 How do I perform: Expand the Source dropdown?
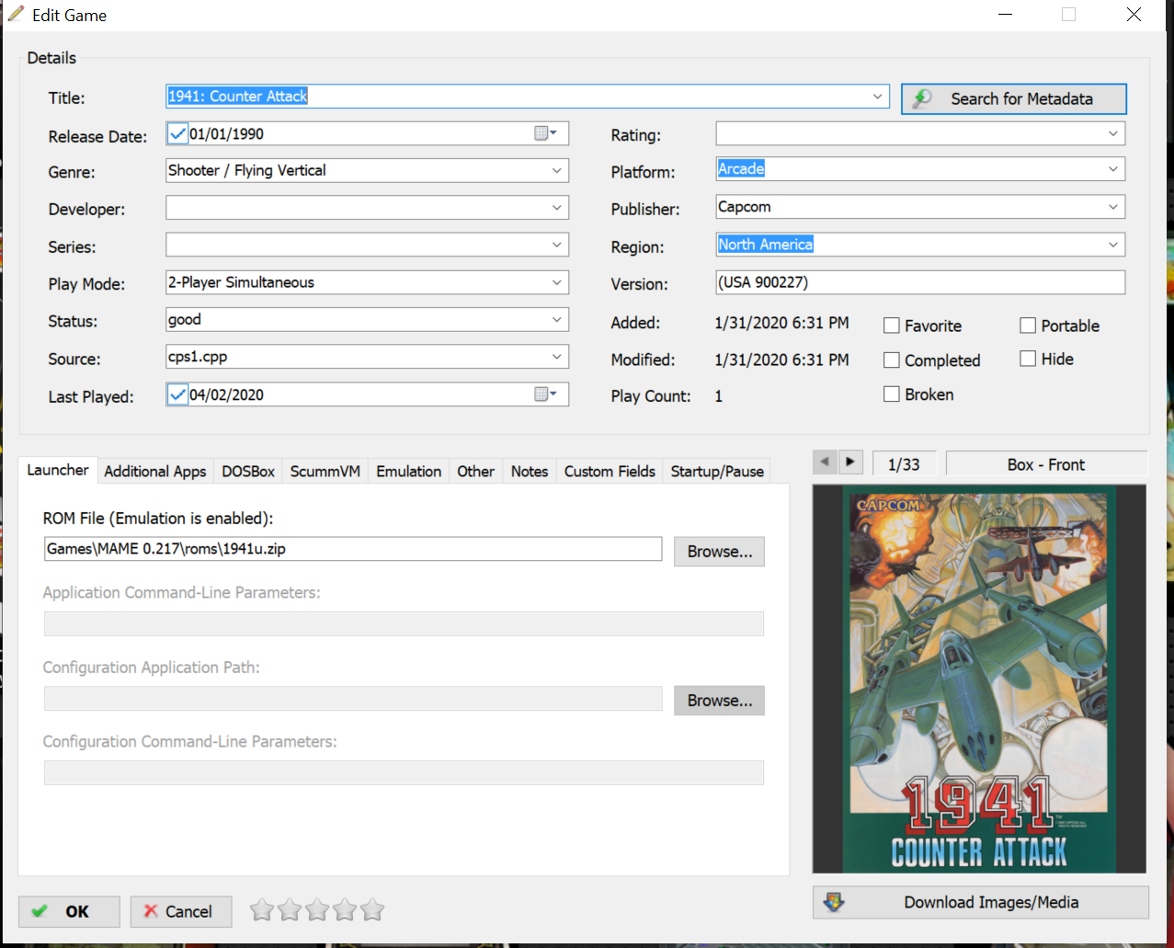point(557,357)
